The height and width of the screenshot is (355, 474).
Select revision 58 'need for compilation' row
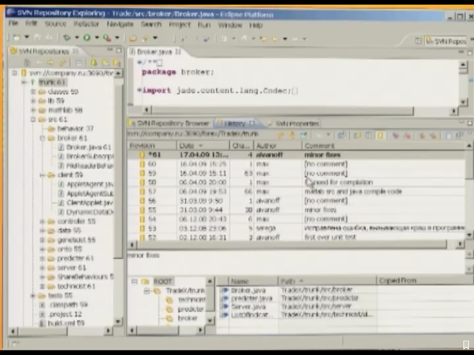(296, 182)
